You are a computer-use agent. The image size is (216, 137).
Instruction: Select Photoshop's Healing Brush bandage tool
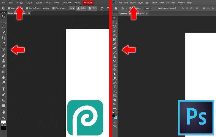click(x=115, y=48)
